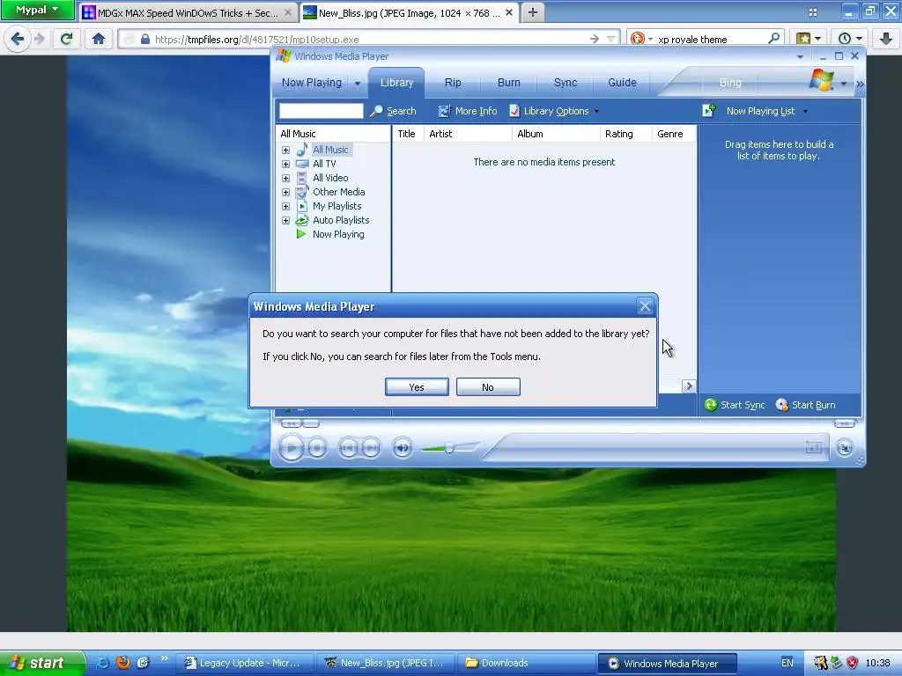This screenshot has height=676, width=902.
Task: Click Start Sync
Action: coord(736,405)
